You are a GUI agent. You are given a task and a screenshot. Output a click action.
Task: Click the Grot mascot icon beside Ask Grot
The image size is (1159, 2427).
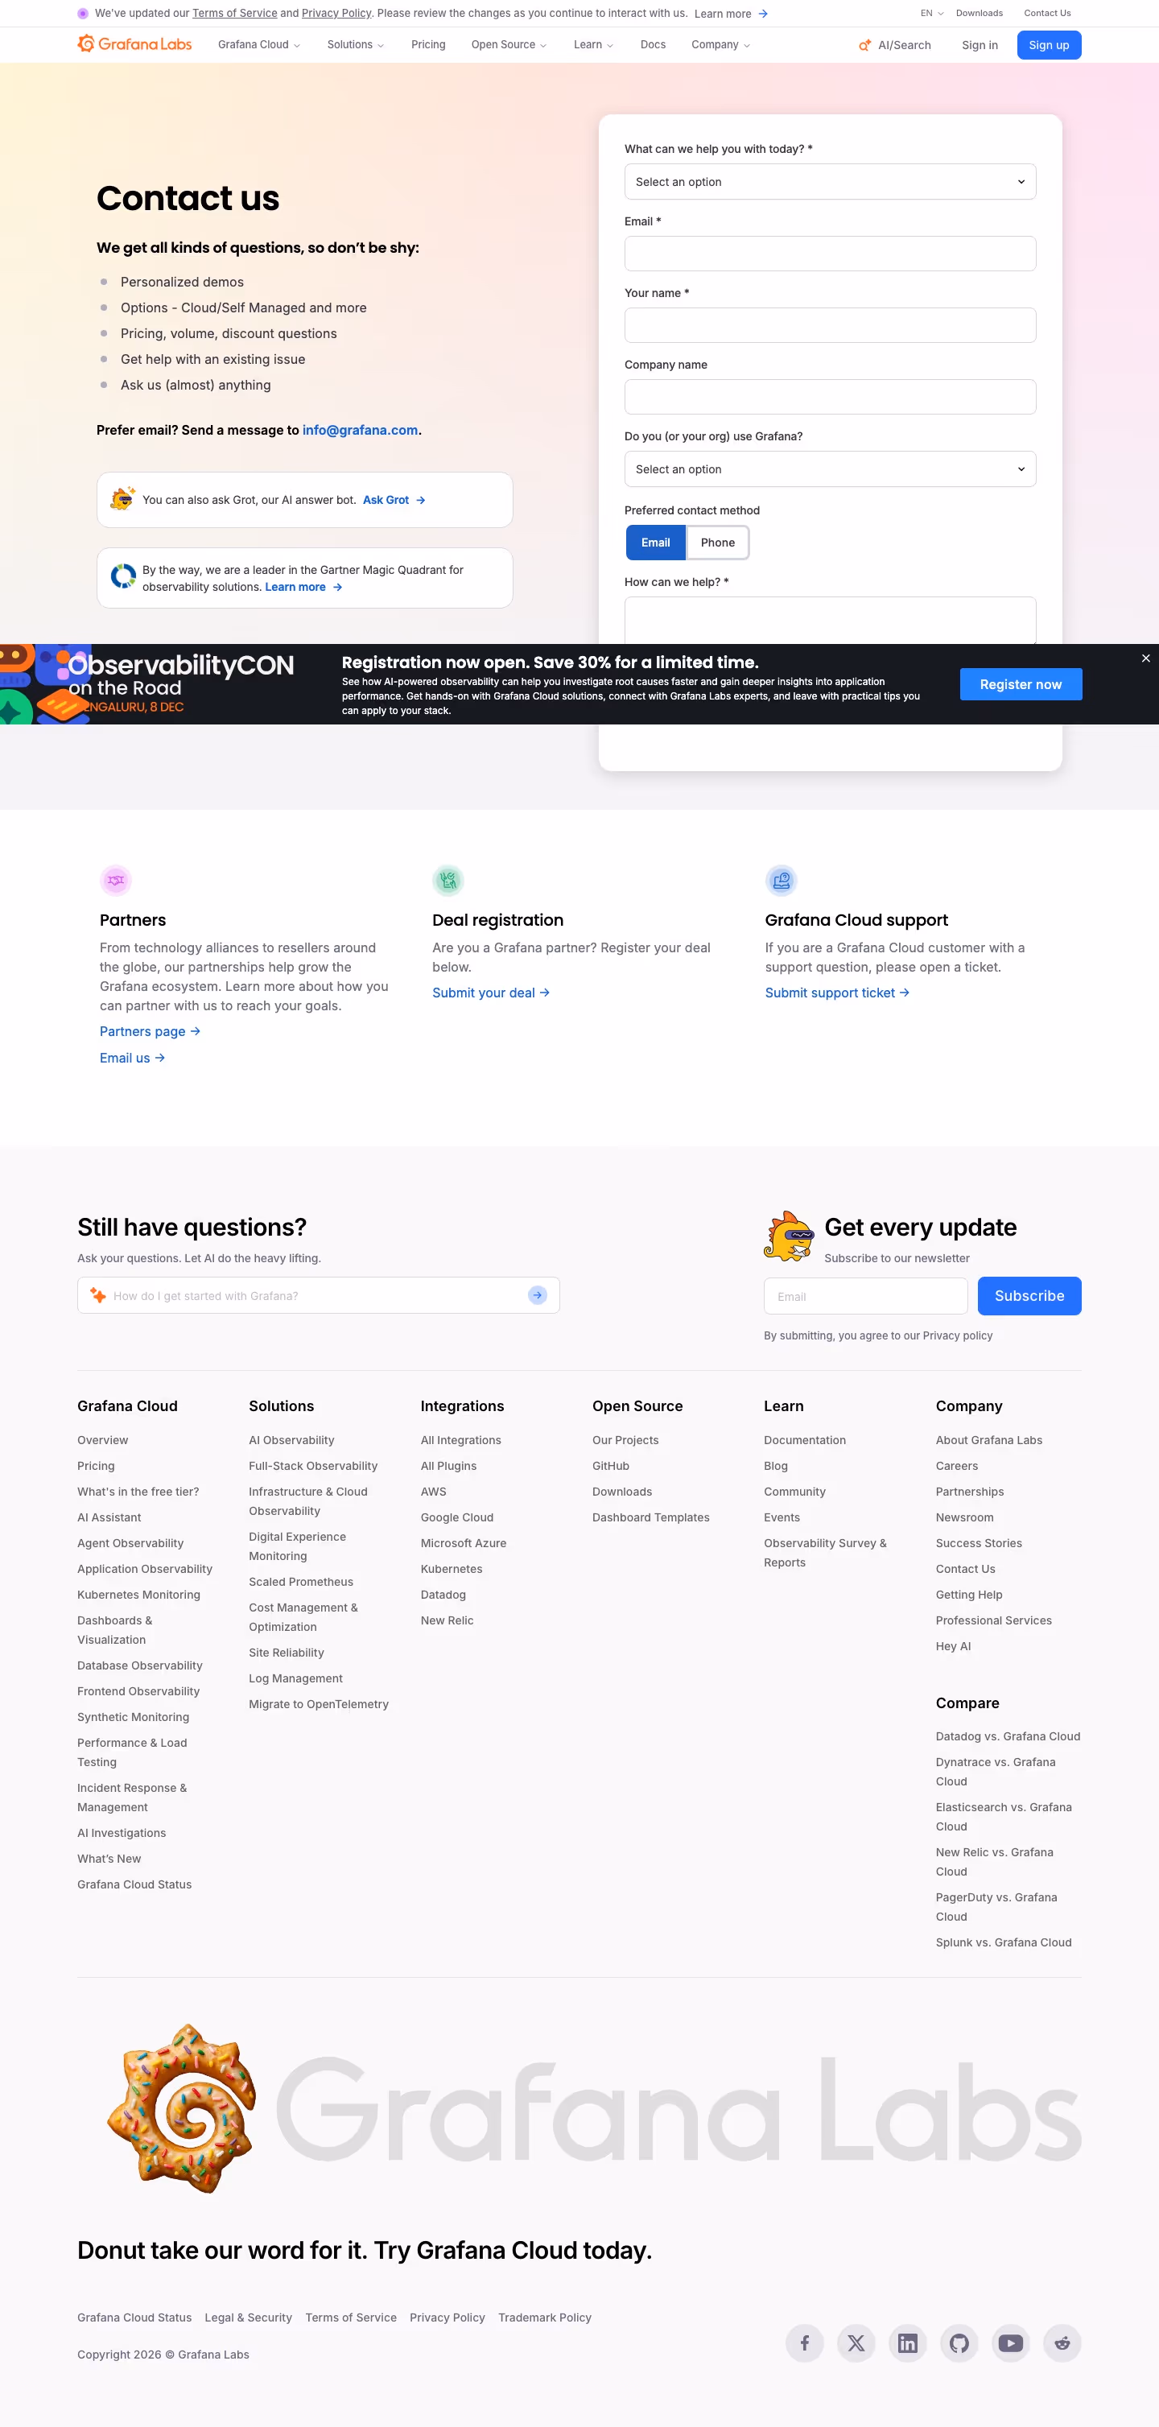(122, 498)
